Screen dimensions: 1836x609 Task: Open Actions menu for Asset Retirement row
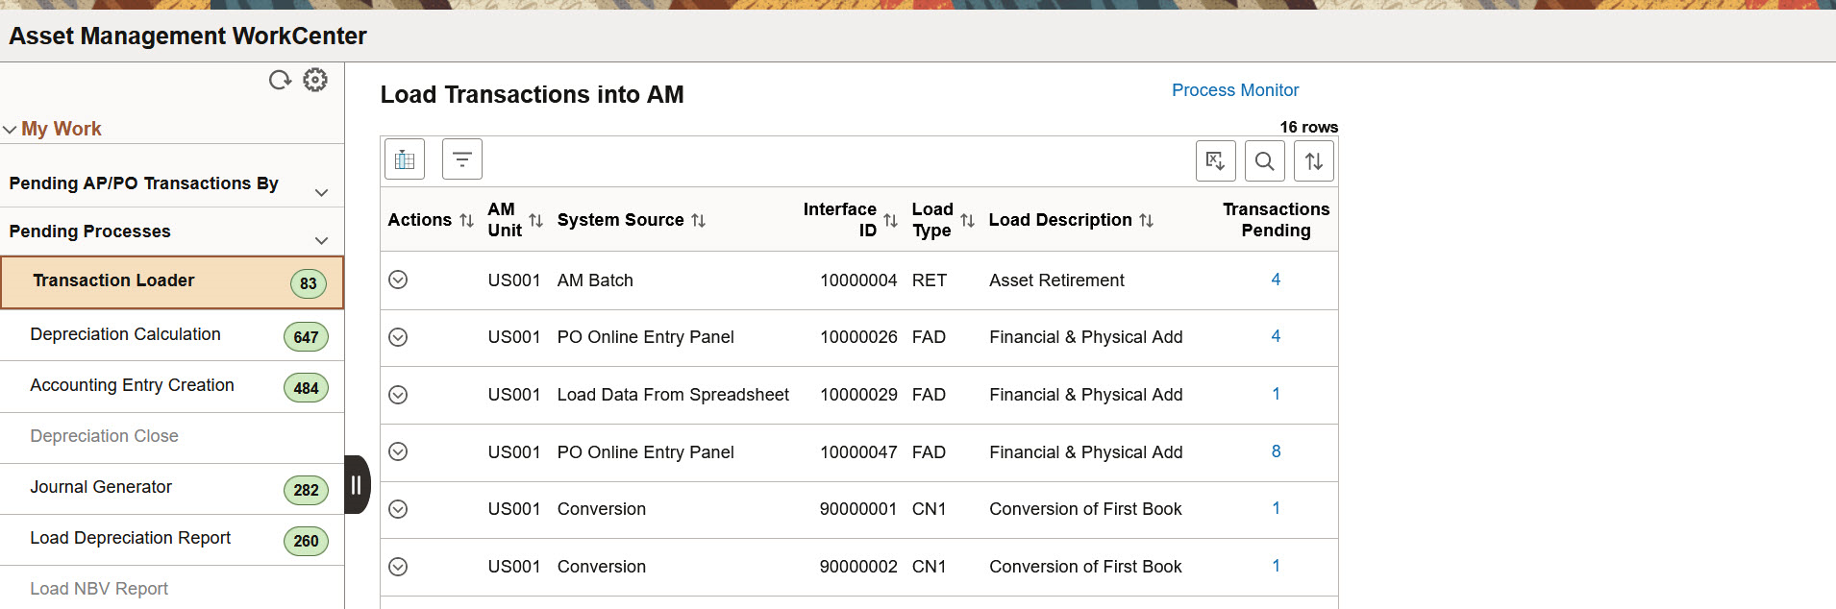[x=398, y=280]
